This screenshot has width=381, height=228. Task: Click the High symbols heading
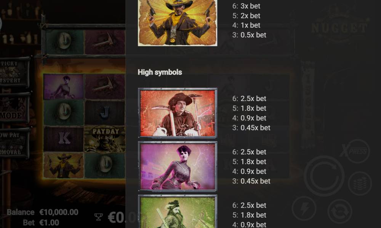[160, 72]
